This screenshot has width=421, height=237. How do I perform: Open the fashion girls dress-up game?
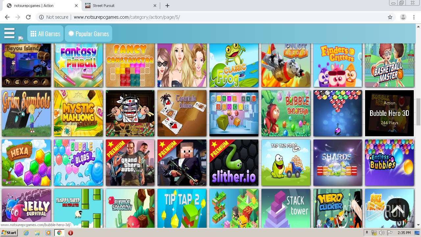click(182, 65)
